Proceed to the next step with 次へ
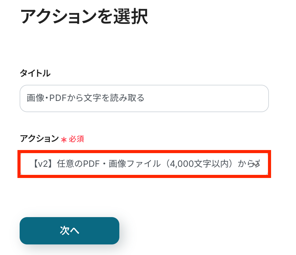296x255 pixels. [69, 230]
